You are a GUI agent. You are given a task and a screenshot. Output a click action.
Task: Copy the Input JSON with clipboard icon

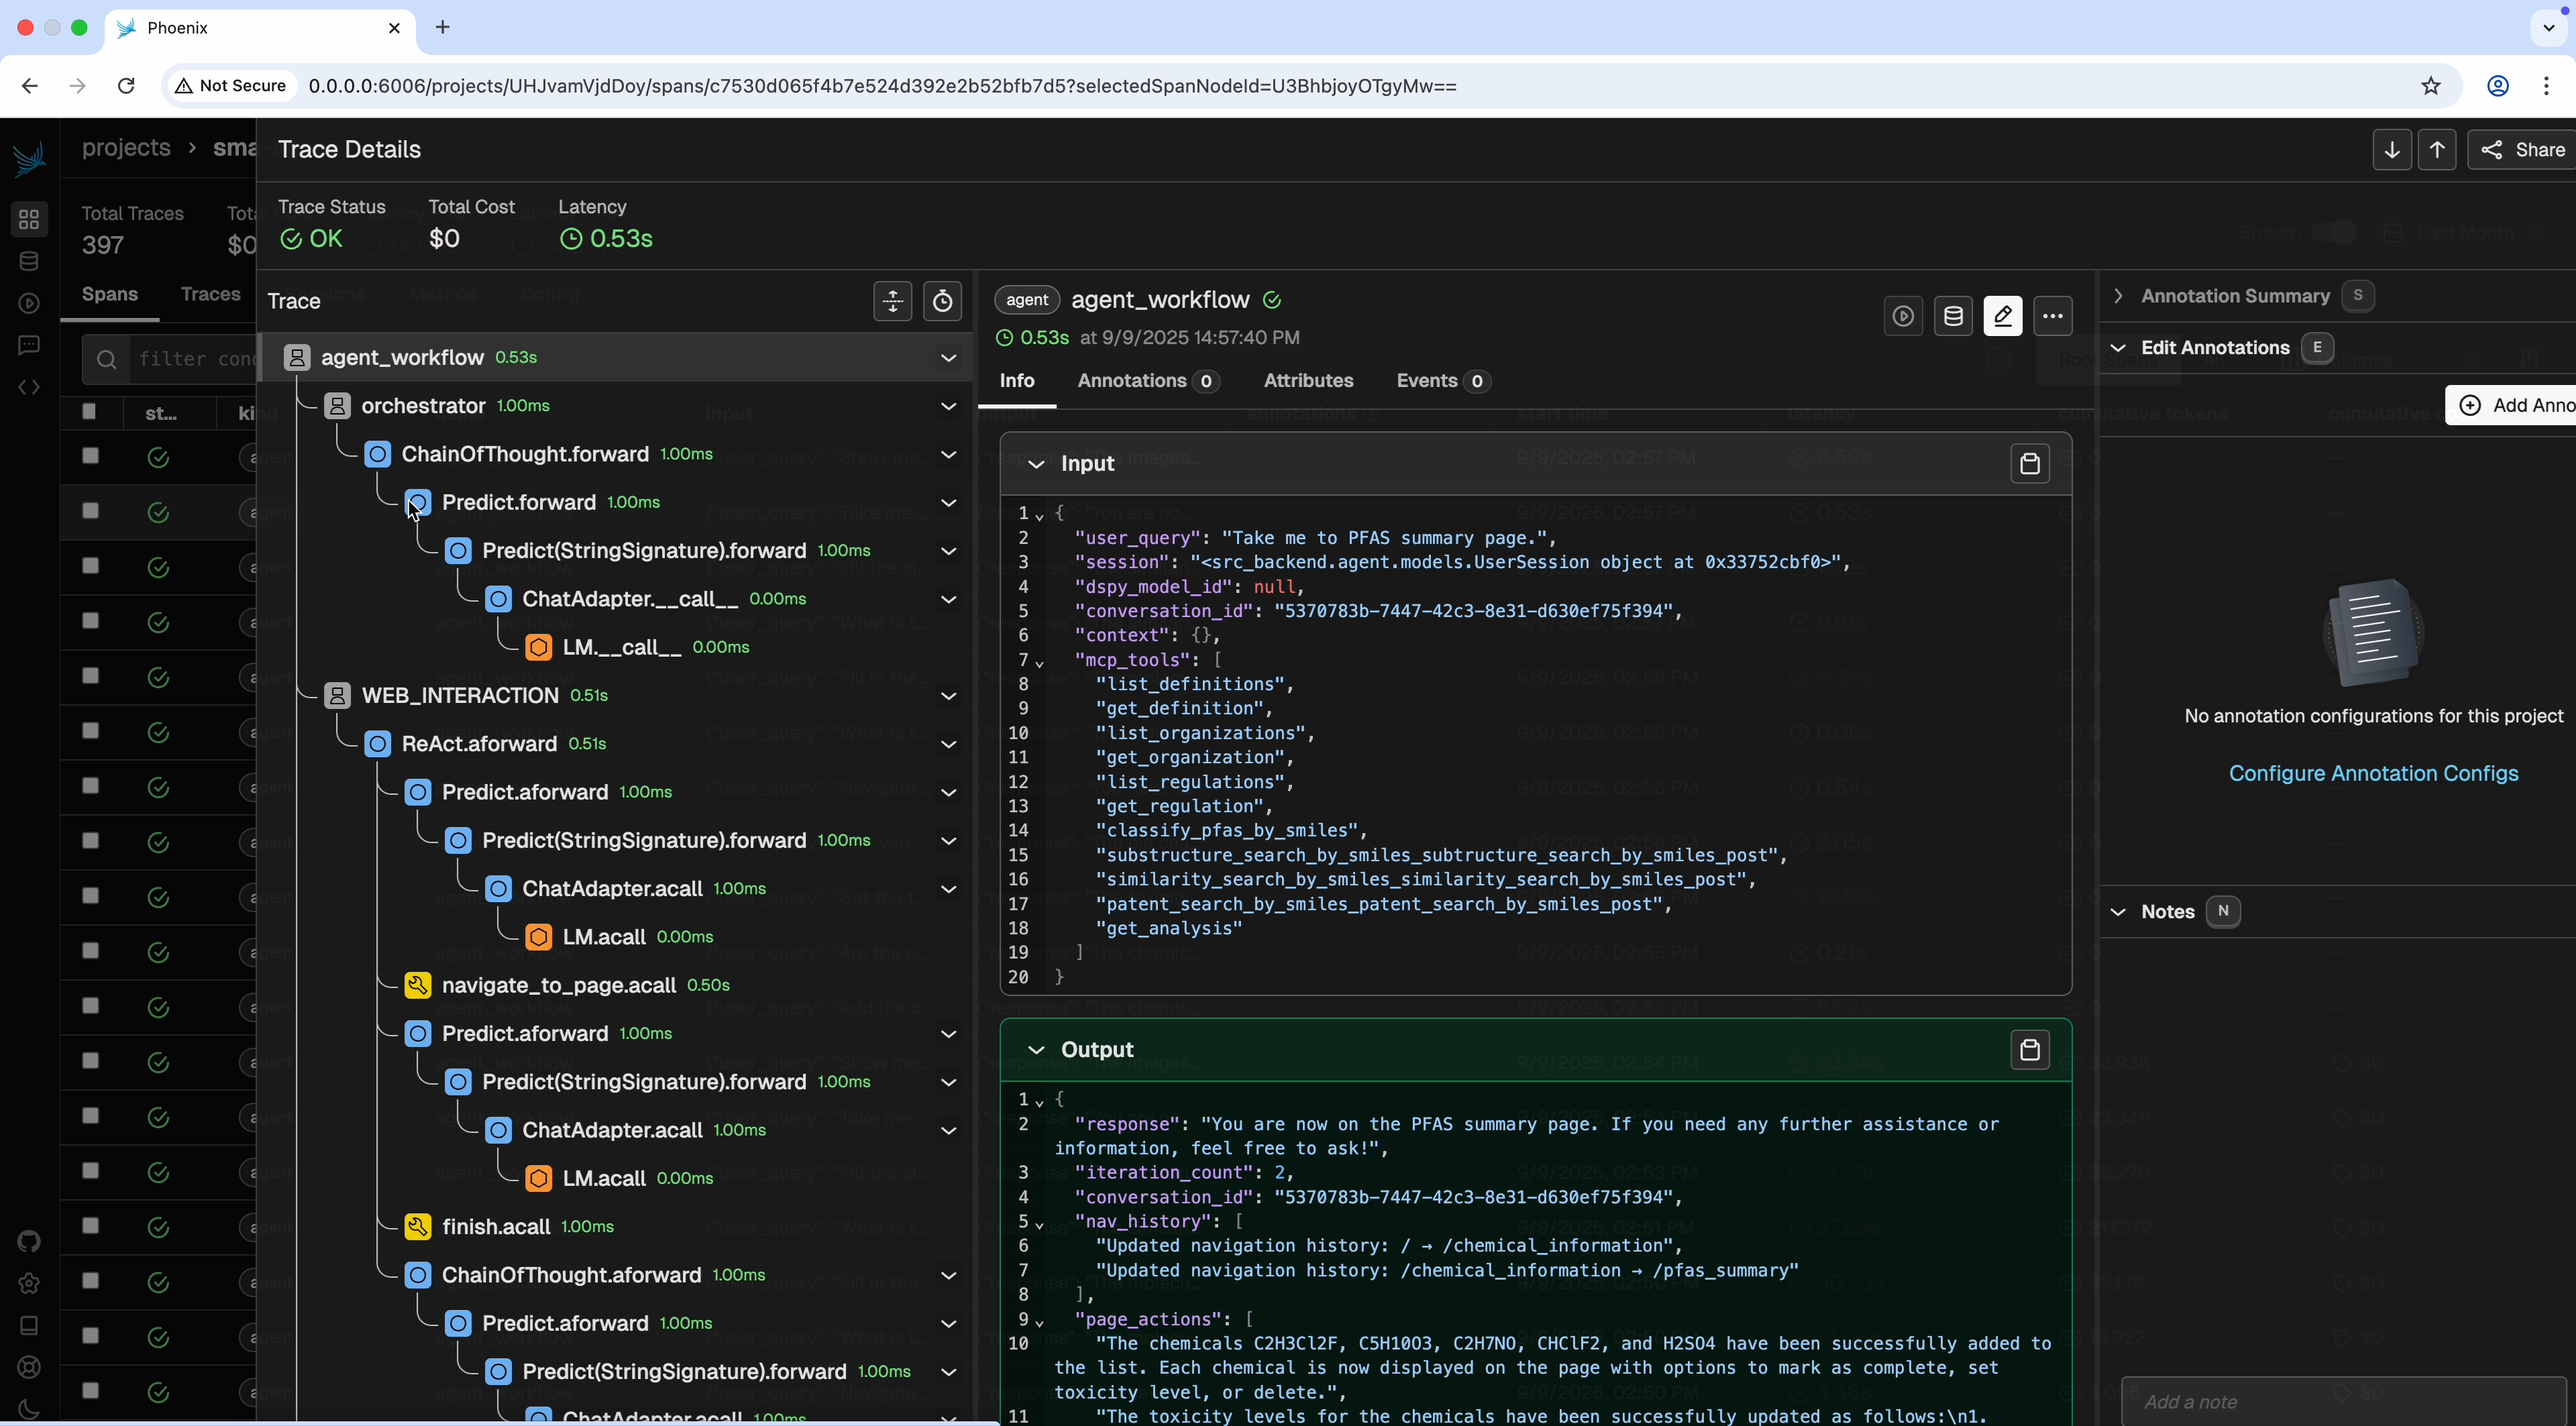click(x=2029, y=464)
